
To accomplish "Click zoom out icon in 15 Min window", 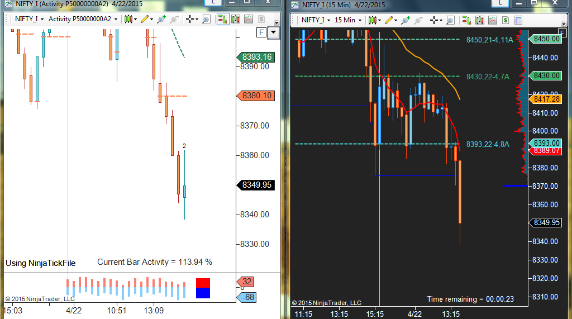I will (x=418, y=20).
